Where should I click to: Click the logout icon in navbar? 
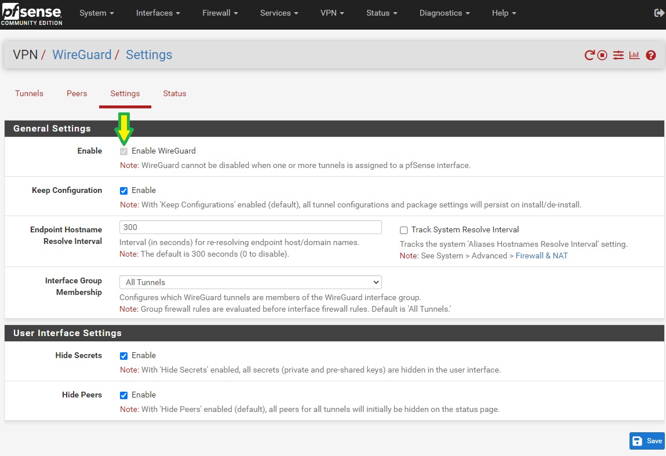(x=658, y=13)
